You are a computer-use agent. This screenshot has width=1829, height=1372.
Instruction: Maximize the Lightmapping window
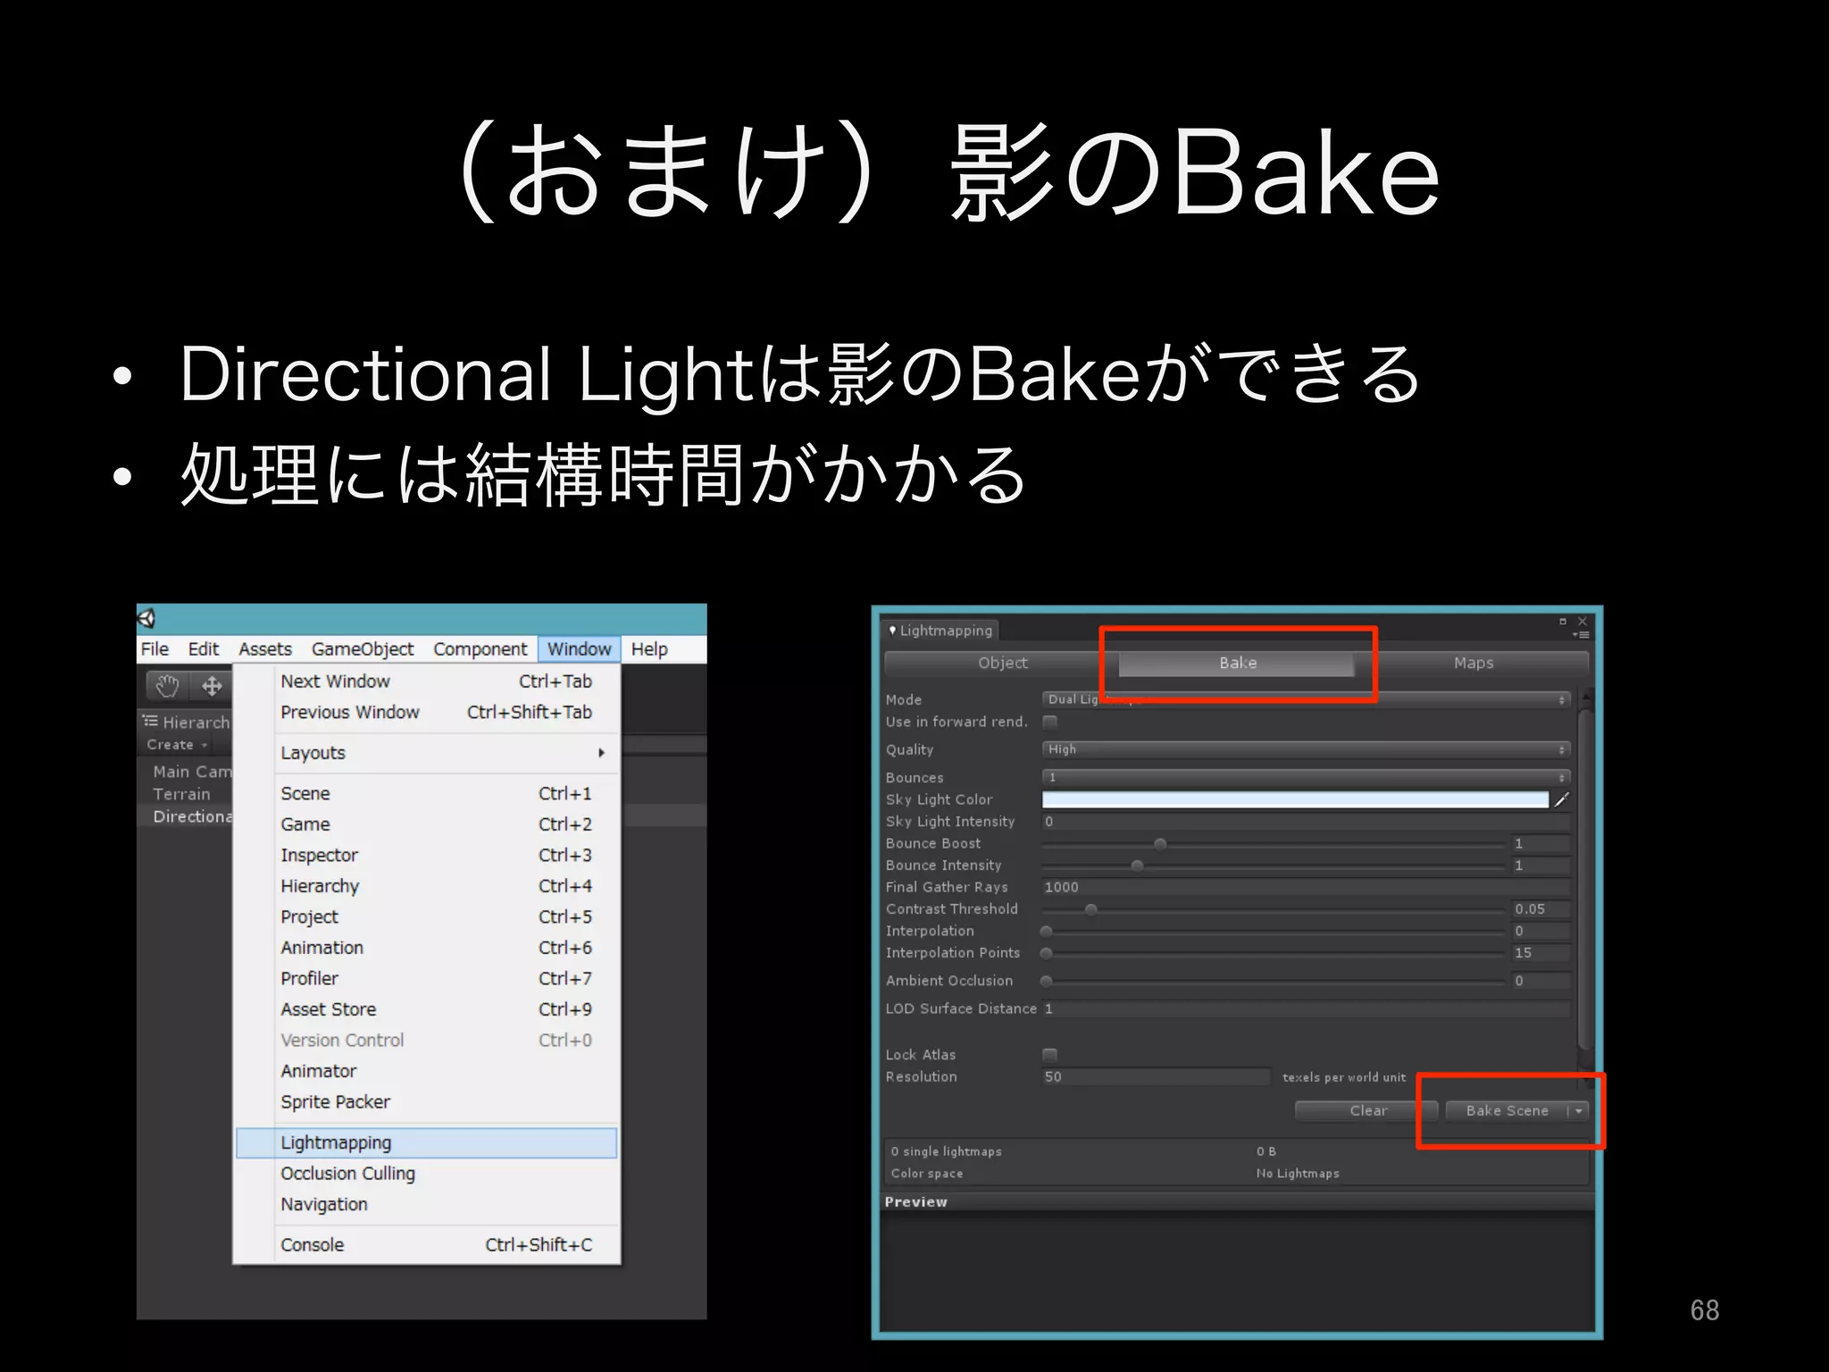(1563, 621)
